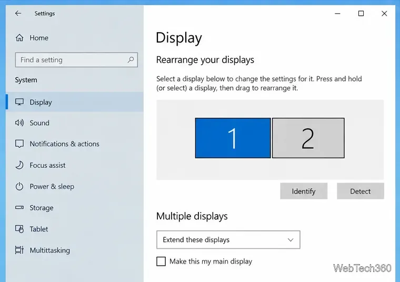The width and height of the screenshot is (400, 282).
Task: Minimize the Settings window
Action: 337,14
